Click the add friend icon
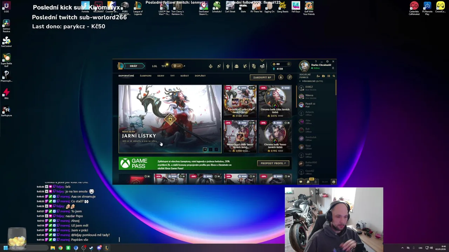449x252 pixels. [318, 76]
